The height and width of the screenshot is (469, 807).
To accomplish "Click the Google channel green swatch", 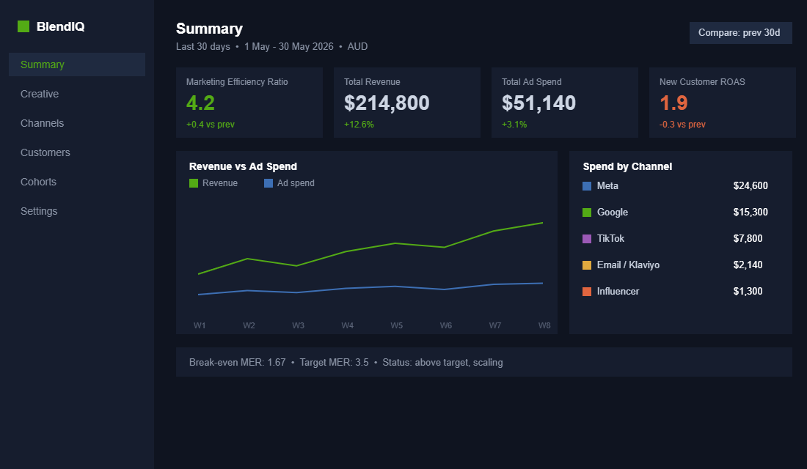I will (x=587, y=213).
